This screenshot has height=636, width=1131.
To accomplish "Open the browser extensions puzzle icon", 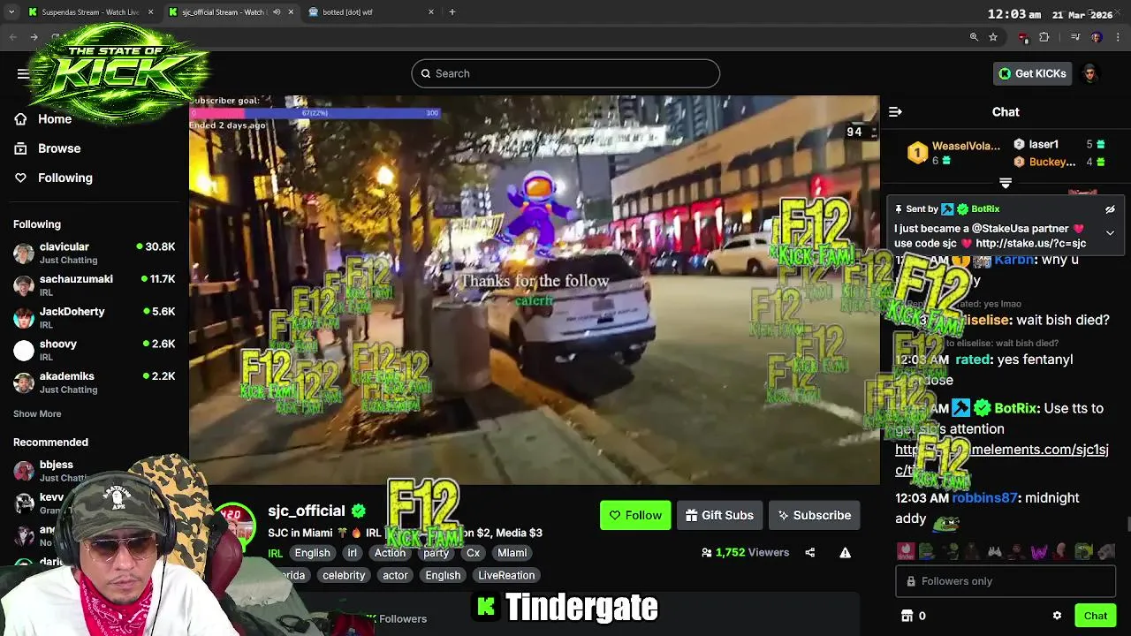I will tap(1044, 37).
